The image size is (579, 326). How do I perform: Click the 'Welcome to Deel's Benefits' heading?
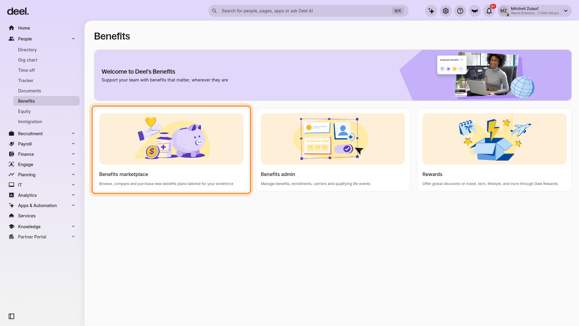[138, 72]
